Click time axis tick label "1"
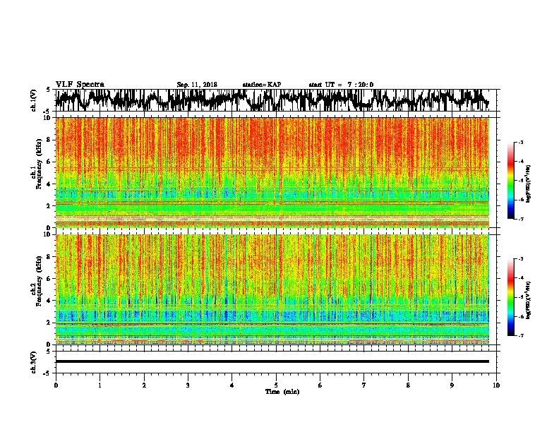This screenshot has width=559, height=432. coord(100,385)
